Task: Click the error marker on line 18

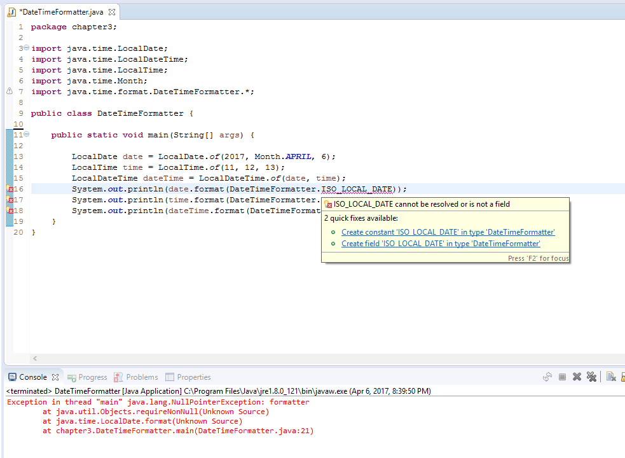Action: (x=10, y=211)
